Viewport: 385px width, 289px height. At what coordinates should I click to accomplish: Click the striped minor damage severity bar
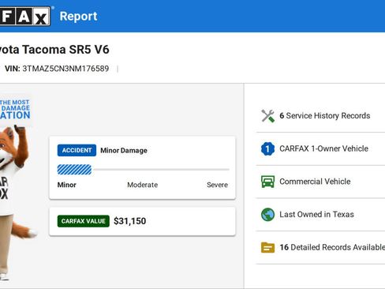74,170
